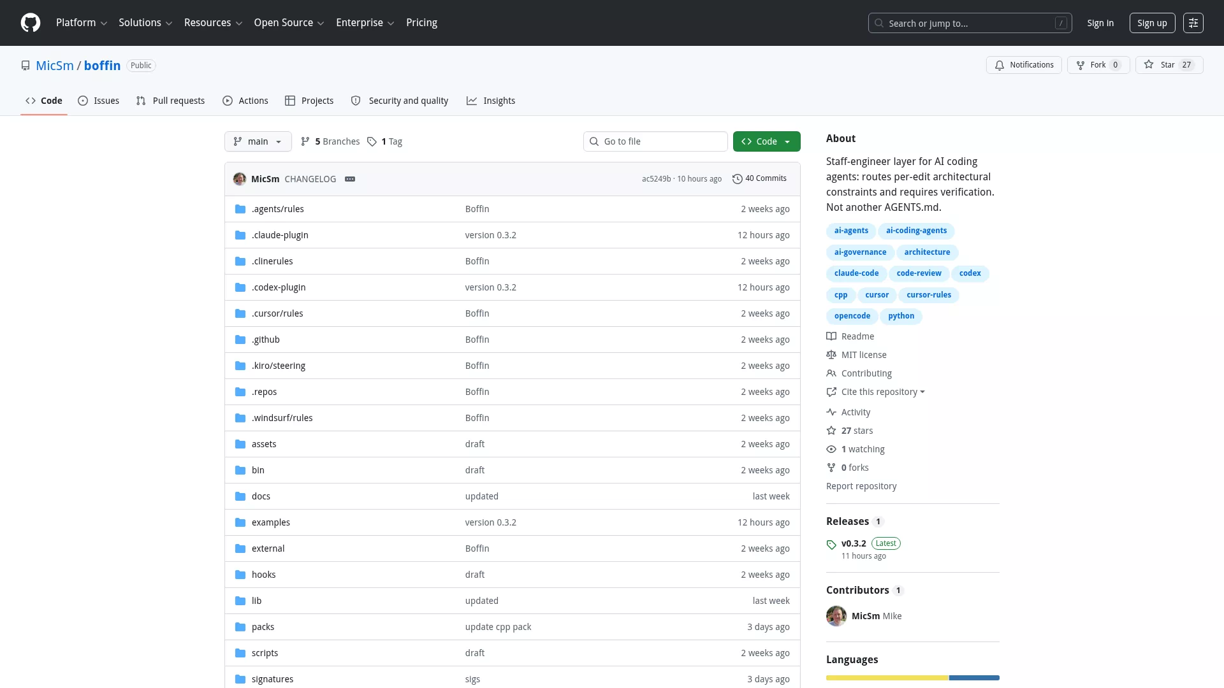
Task: Open the Pricing link
Action: point(421,23)
